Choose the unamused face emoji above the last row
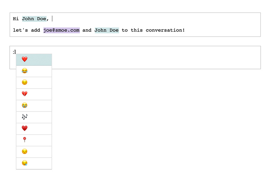This screenshot has height=179, width=270. coord(34,152)
